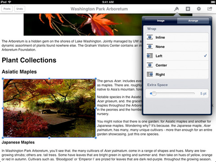Tap the Wi-Fi status icon
This screenshot has width=216, height=162.
pyautogui.click(x=9, y=2)
